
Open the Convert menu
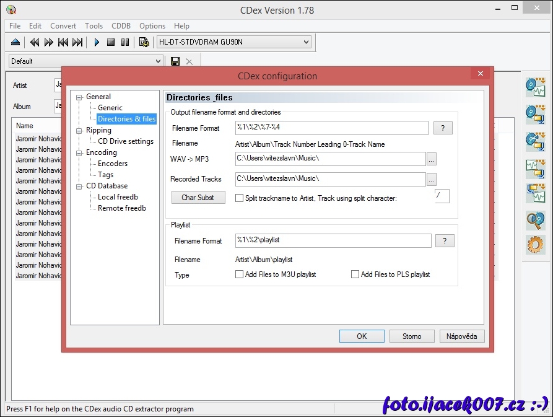tap(63, 26)
